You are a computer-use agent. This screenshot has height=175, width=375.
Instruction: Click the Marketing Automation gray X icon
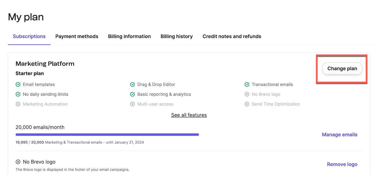click(18, 104)
